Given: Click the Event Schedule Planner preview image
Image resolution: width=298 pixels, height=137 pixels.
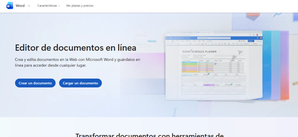Looking at the screenshot, I should click(214, 65).
